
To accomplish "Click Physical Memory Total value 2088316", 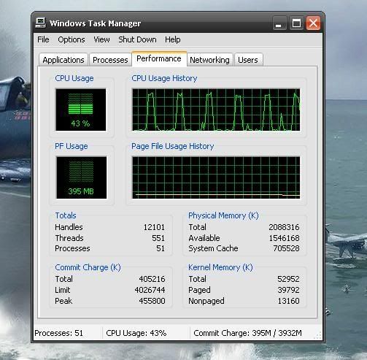I will click(284, 227).
